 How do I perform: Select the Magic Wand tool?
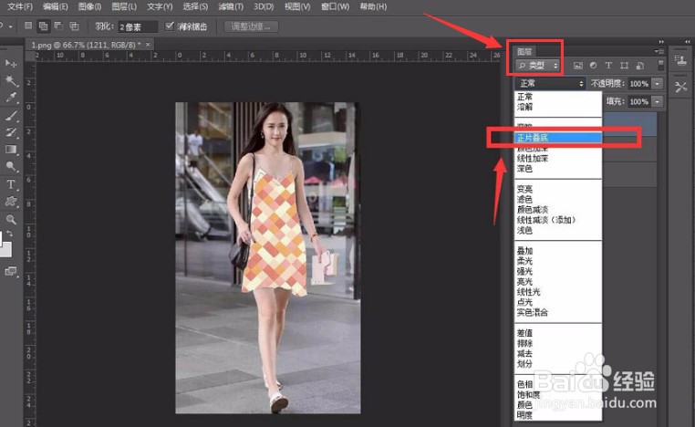tap(11, 80)
